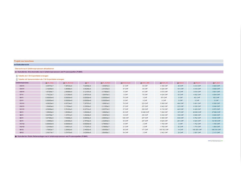Open Tabelle als CSV-Exportdatei erzeugen link
The image size is (241, 180).
[34, 76]
